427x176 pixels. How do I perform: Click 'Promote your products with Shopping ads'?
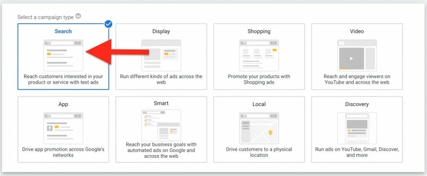point(259,79)
